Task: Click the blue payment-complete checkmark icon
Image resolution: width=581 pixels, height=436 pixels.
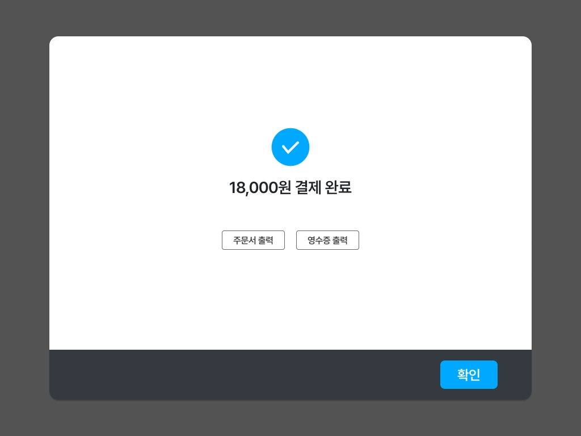Action: [290, 147]
